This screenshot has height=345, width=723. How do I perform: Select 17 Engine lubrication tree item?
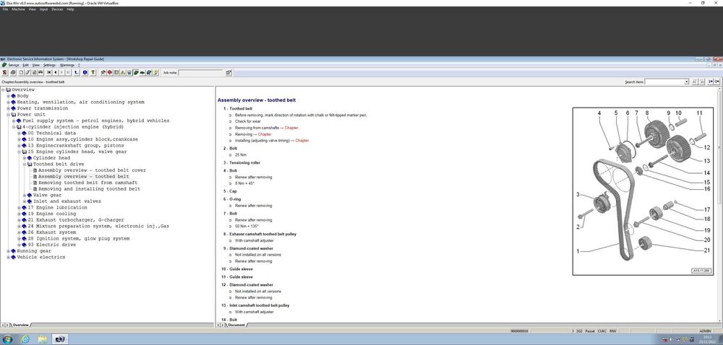pyautogui.click(x=57, y=207)
